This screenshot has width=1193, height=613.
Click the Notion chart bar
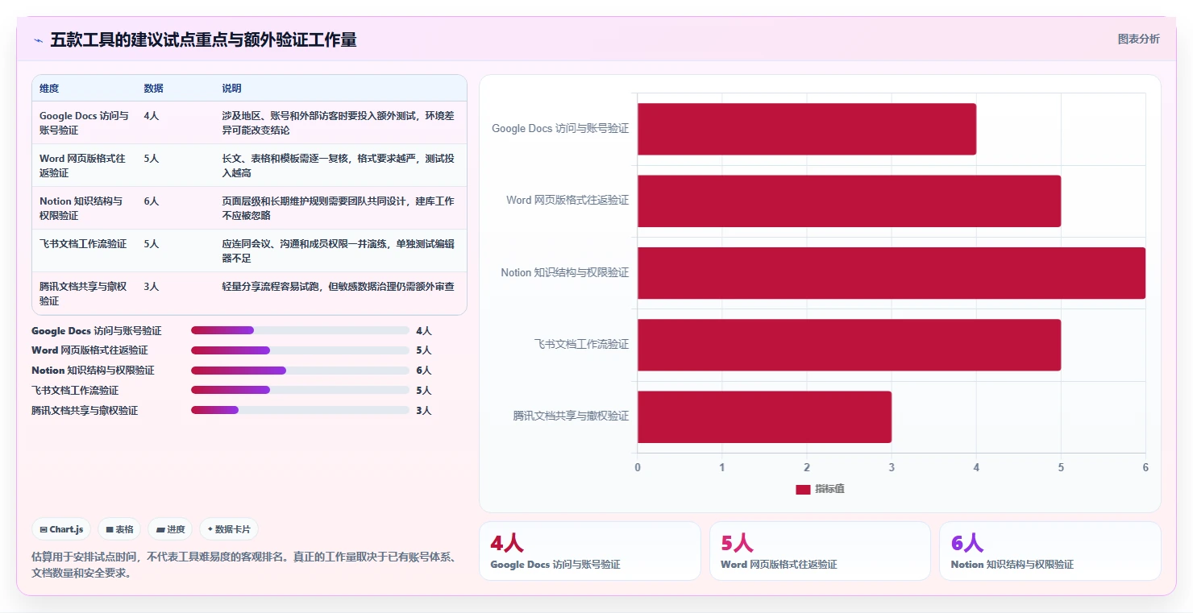click(892, 272)
